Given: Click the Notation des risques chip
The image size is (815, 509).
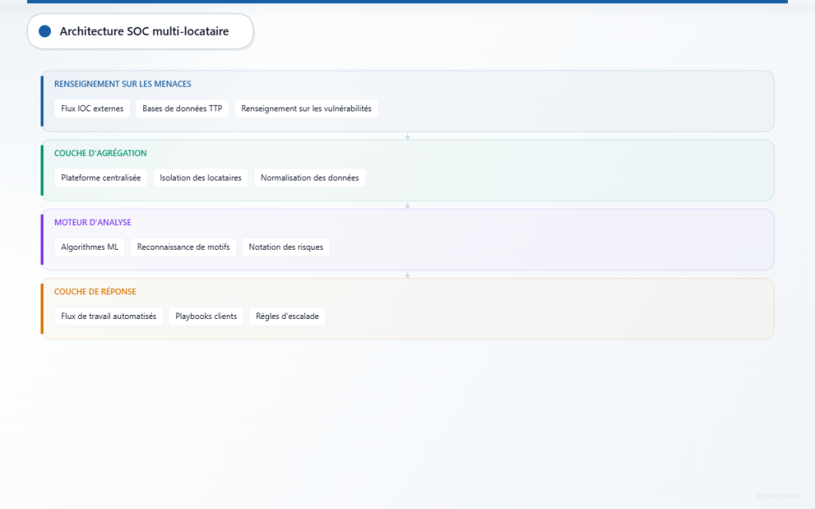Looking at the screenshot, I should (286, 247).
